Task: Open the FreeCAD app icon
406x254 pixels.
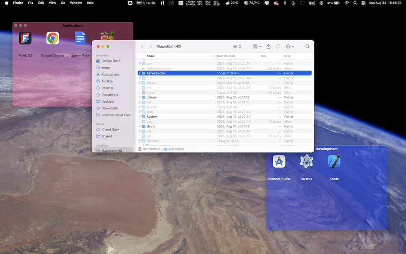Action: (x=25, y=38)
